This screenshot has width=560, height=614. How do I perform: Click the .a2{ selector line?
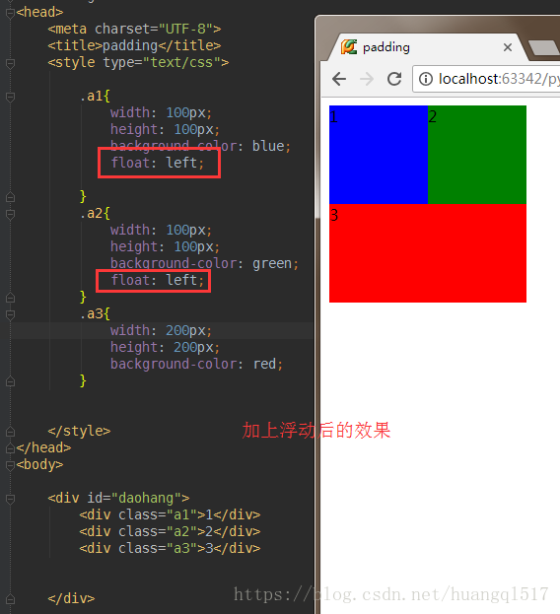click(95, 214)
